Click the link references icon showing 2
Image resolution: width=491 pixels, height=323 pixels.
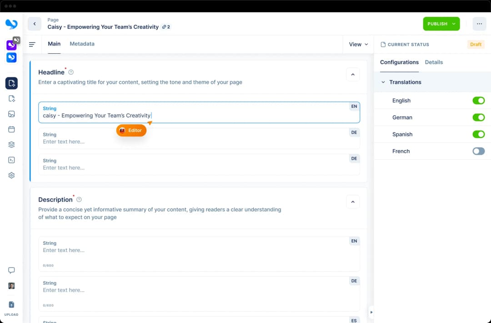166,27
